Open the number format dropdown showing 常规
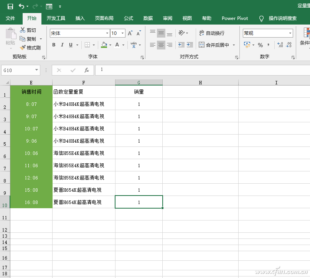Viewport: 310px width, 278px height. pos(290,33)
